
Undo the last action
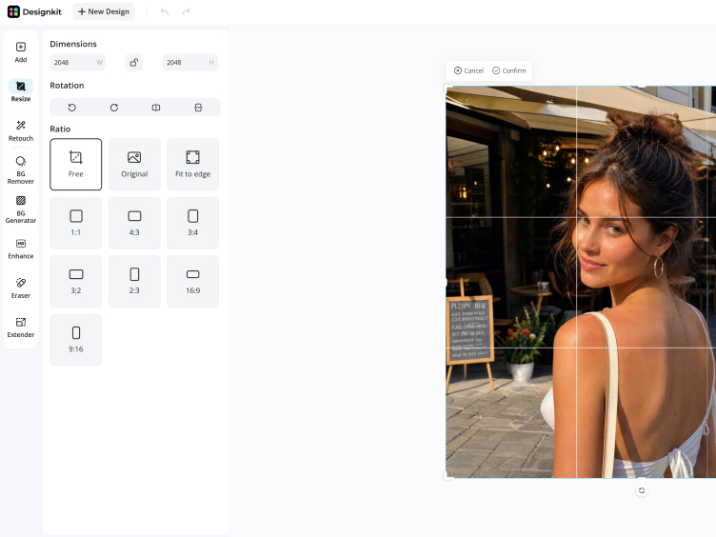[165, 11]
